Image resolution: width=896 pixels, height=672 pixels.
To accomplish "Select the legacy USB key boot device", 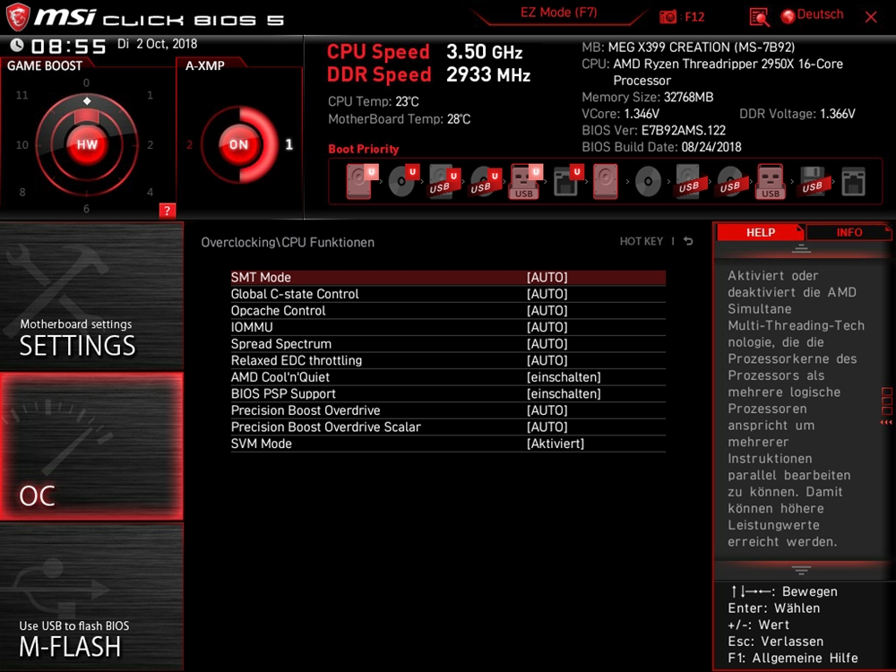I will [x=771, y=181].
